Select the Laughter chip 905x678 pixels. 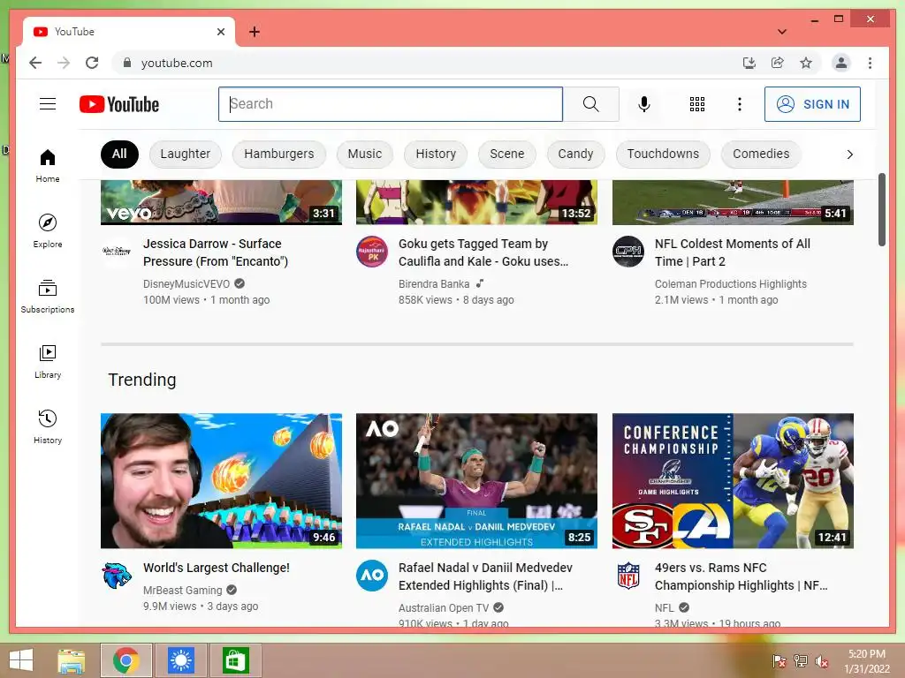pos(185,154)
